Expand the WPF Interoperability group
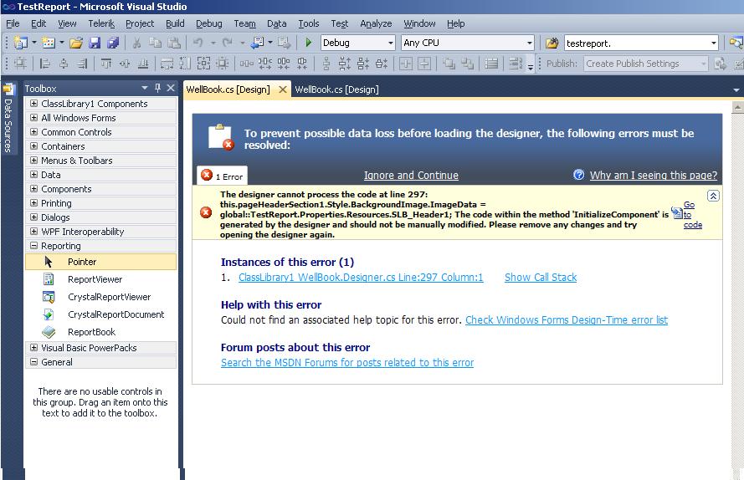The height and width of the screenshot is (480, 744). (x=33, y=232)
